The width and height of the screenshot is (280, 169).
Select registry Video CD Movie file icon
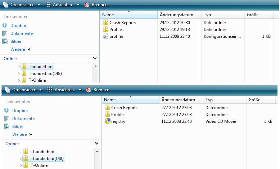pyautogui.click(x=108, y=121)
